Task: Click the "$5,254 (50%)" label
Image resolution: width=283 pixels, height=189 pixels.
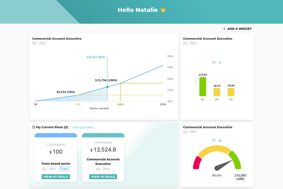Action: pyautogui.click(x=66, y=92)
